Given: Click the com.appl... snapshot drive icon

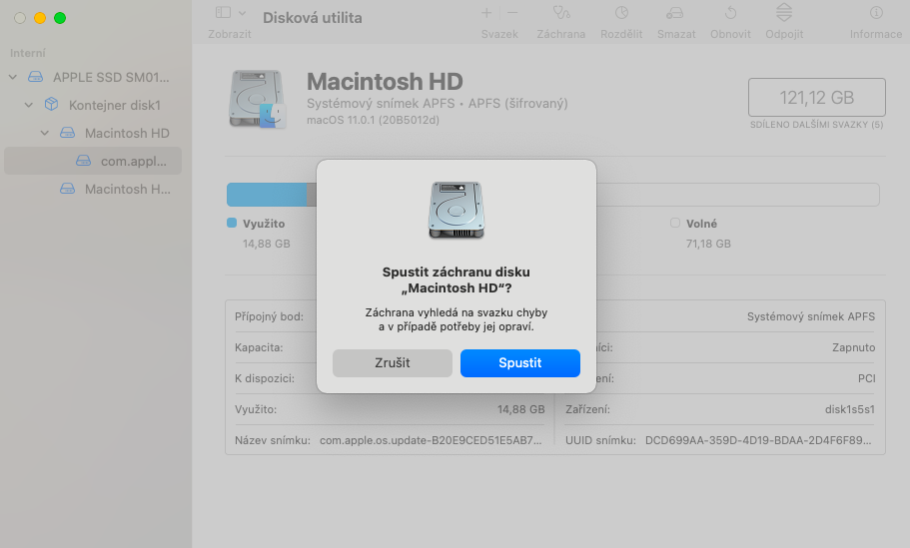Looking at the screenshot, I should click(84, 161).
